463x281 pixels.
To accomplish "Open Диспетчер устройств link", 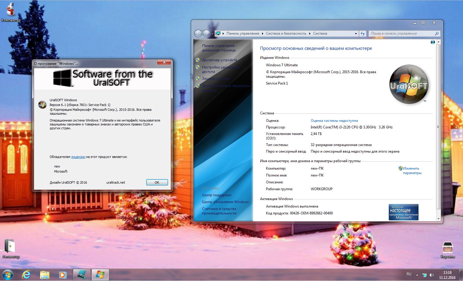I will pyautogui.click(x=219, y=60).
